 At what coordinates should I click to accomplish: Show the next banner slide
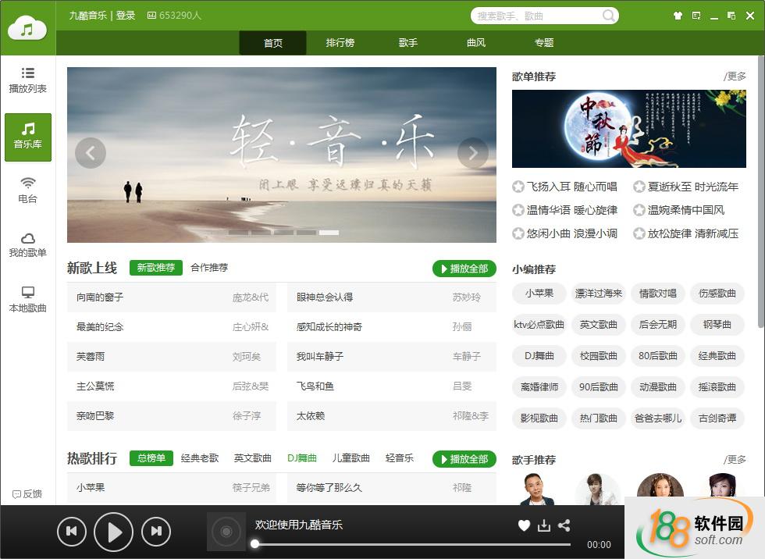pyautogui.click(x=472, y=153)
